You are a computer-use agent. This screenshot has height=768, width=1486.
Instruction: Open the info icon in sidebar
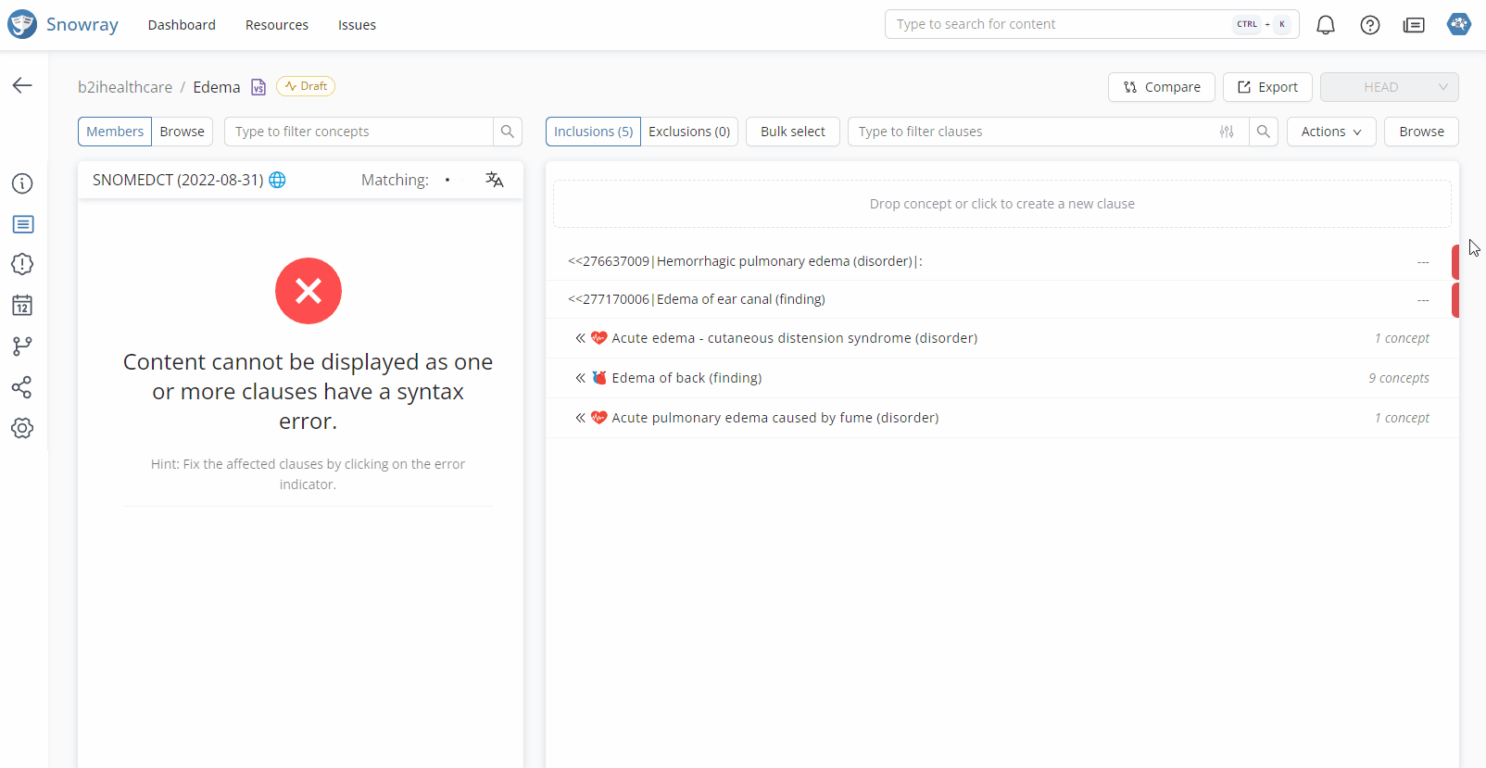22,183
